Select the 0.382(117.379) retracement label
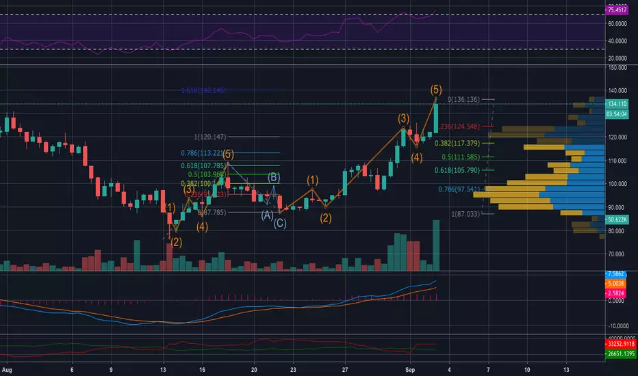Image resolution: width=638 pixels, height=376 pixels. point(457,143)
